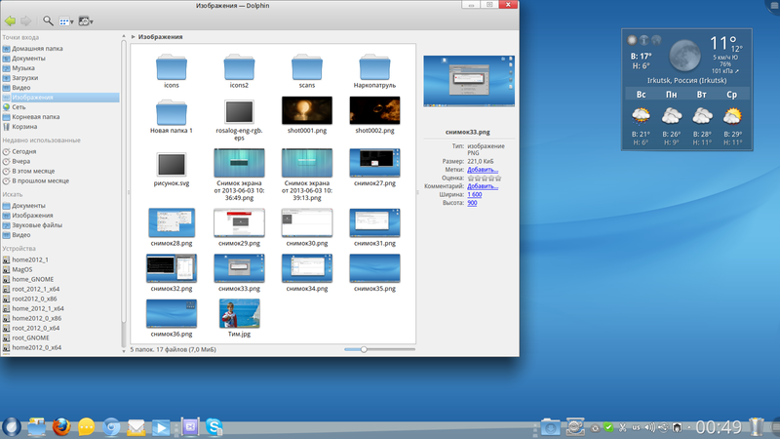This screenshot has width=780, height=439.
Task: Open the mail client envelope icon
Action: (136, 427)
